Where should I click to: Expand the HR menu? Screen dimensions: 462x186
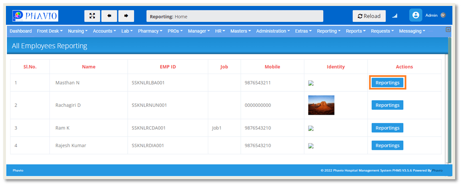click(220, 31)
